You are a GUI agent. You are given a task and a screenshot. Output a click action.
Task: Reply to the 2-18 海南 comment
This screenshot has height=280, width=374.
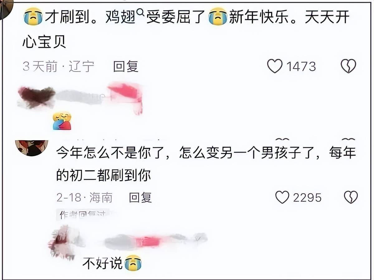click(x=141, y=197)
